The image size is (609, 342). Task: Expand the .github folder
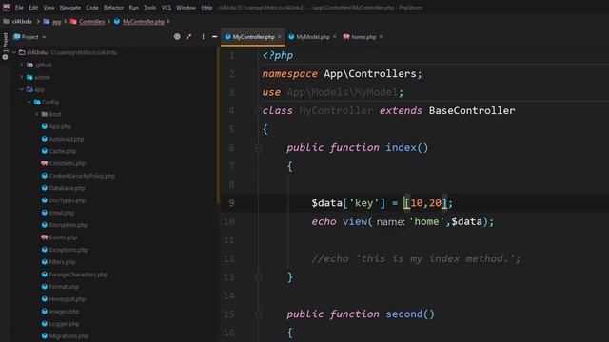[22, 65]
